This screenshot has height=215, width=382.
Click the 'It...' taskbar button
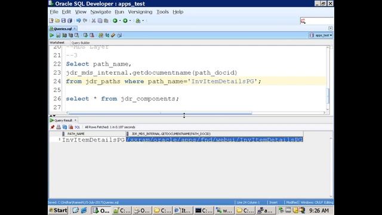point(183,210)
